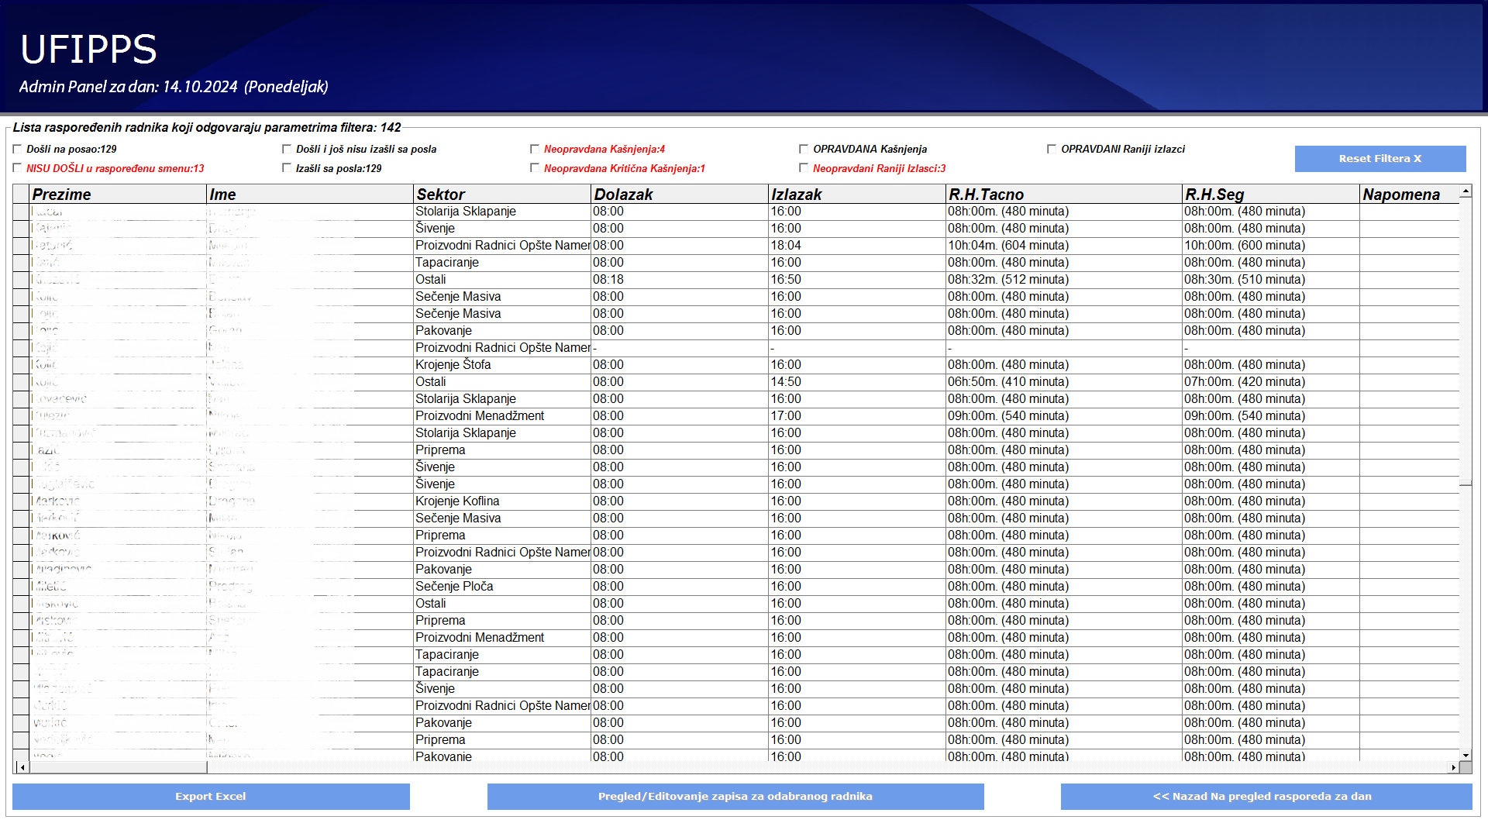Enable 'OPRAVDANA Kašnjenja' checkbox
The height and width of the screenshot is (837, 1488).
804,149
